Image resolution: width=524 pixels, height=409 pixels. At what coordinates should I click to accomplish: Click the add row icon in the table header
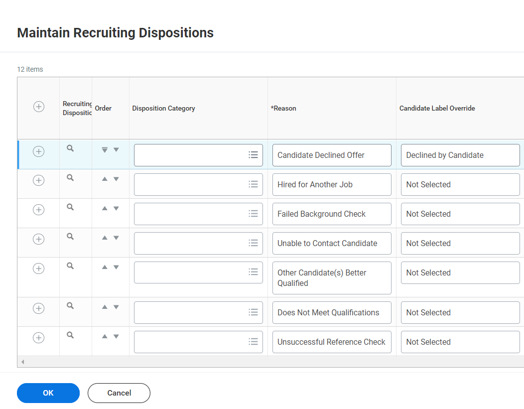coord(38,107)
